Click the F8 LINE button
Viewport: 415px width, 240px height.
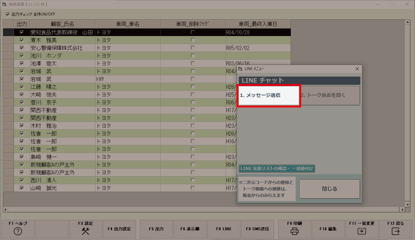224,229
